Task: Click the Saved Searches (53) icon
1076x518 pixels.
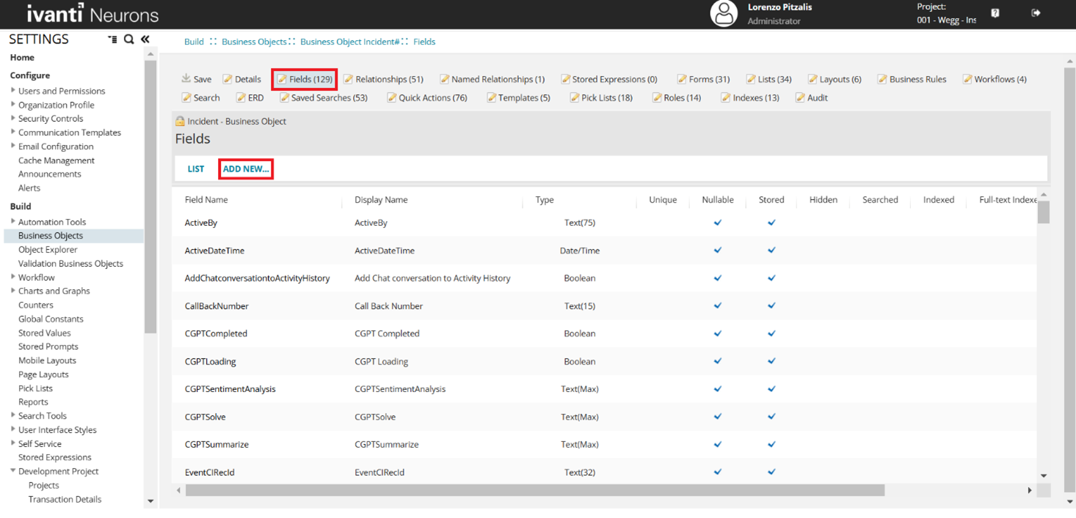Action: 284,97
